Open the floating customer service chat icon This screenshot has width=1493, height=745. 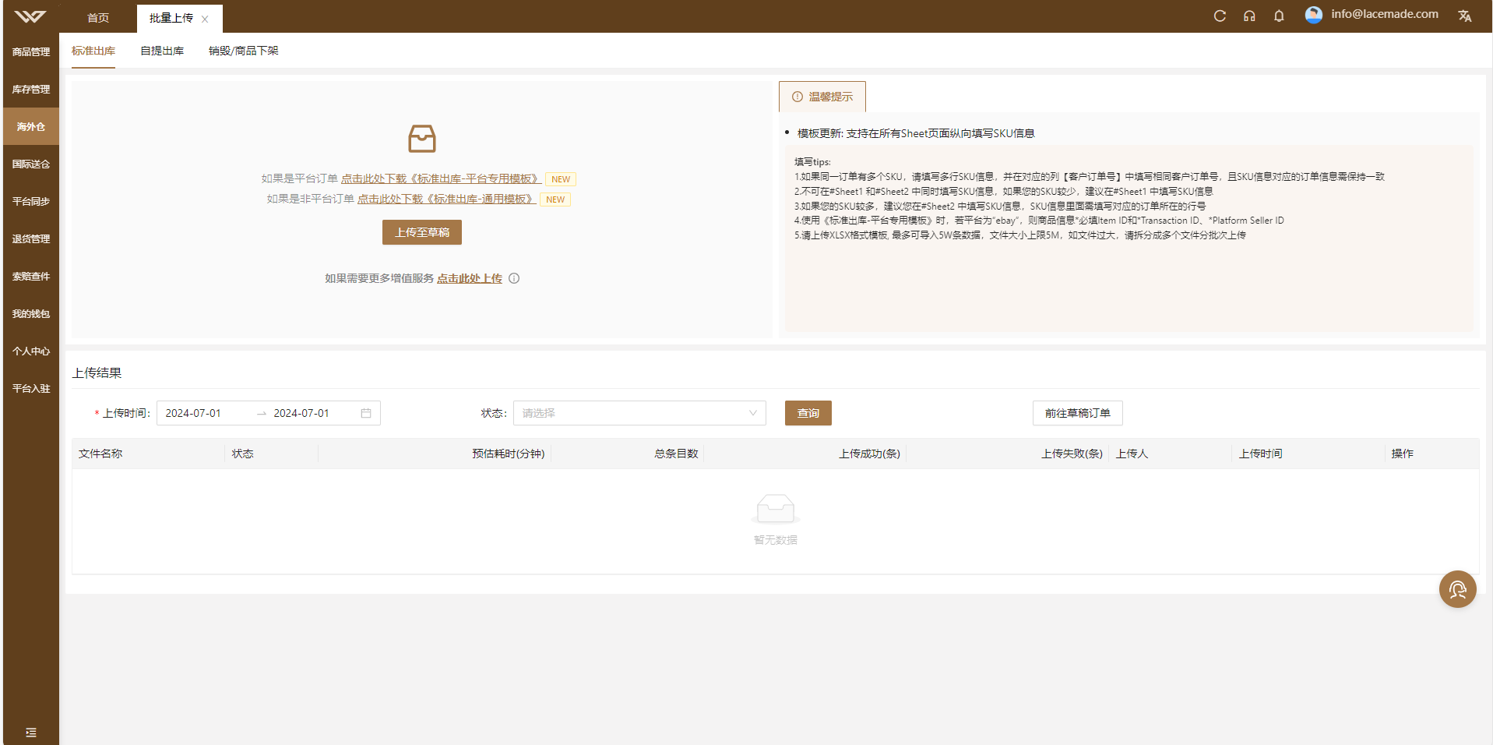[x=1458, y=589]
